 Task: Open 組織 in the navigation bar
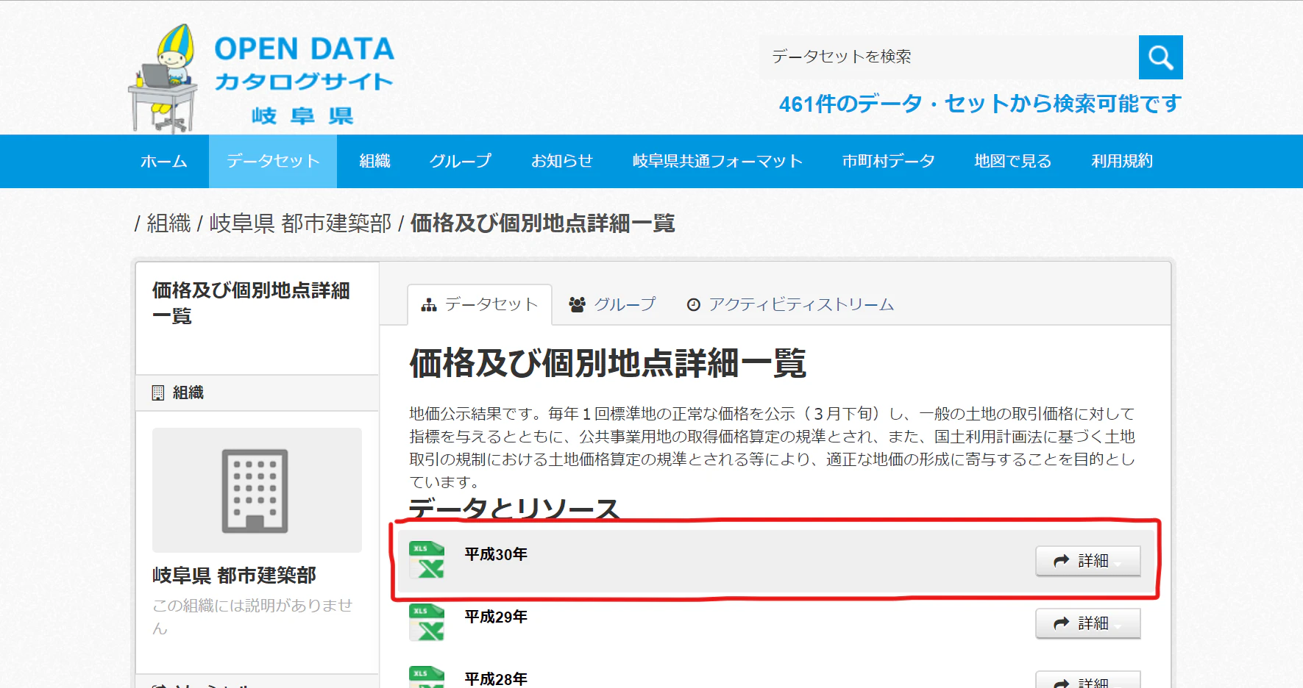click(x=374, y=161)
